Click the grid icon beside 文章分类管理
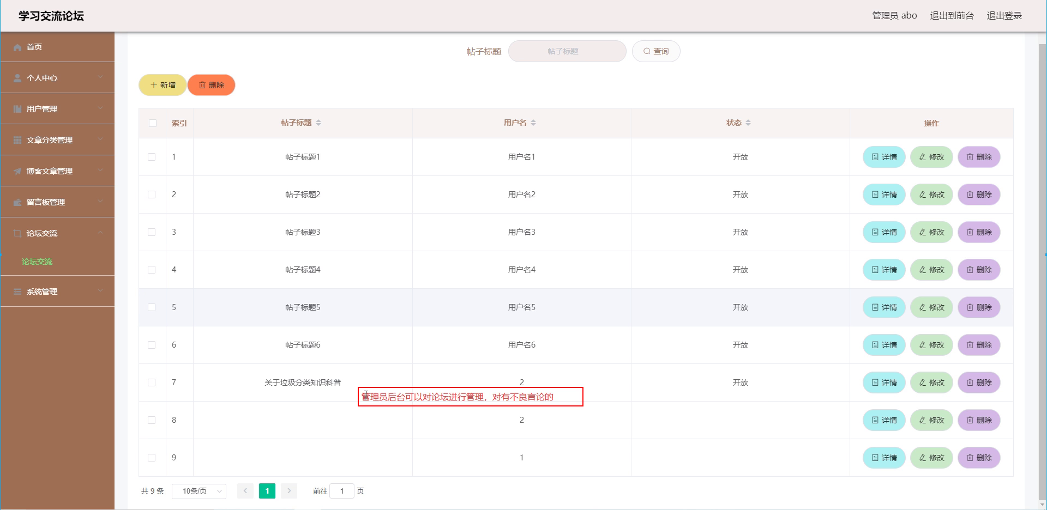 pyautogui.click(x=17, y=141)
